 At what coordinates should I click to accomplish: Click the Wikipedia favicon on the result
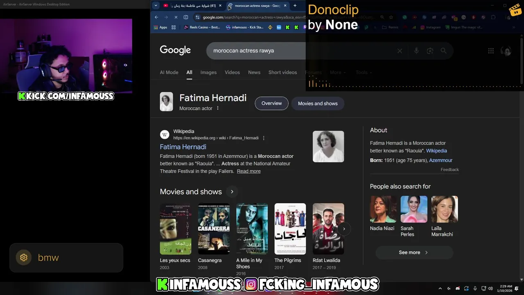(165, 134)
